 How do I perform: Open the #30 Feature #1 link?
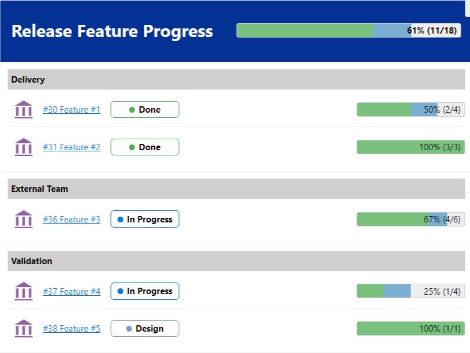[x=72, y=109]
